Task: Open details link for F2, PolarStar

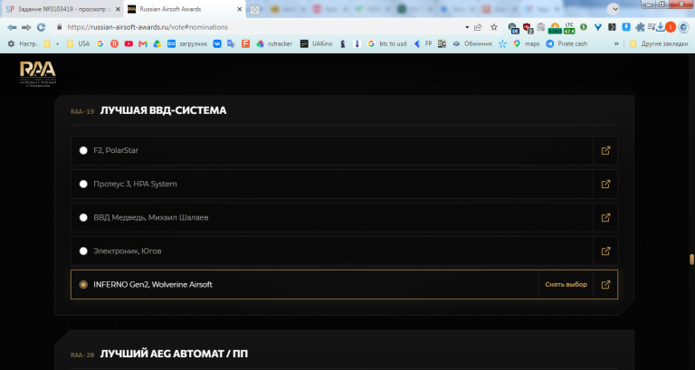Action: click(x=605, y=151)
